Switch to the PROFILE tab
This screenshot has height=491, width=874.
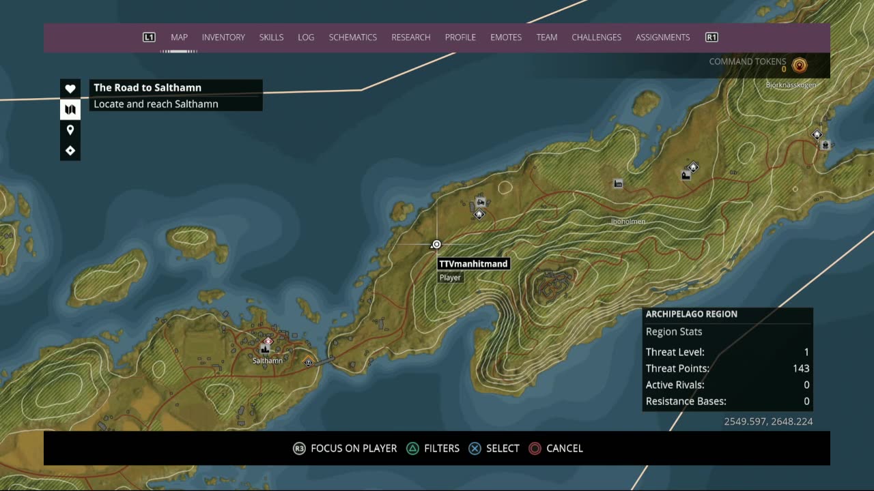460,38
